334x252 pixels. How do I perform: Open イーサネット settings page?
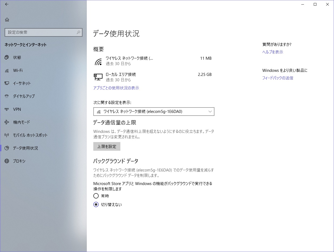click(43, 83)
